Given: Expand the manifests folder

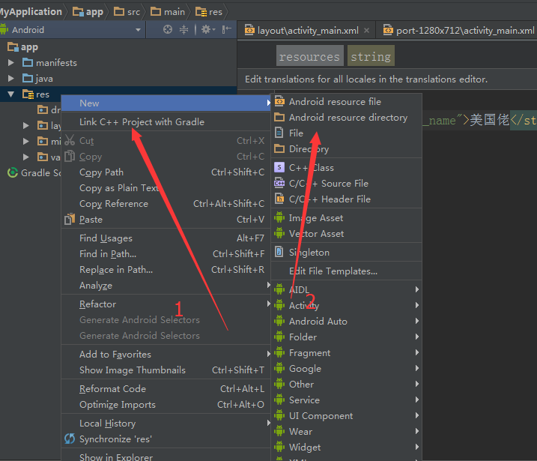Looking at the screenshot, I should coord(11,62).
